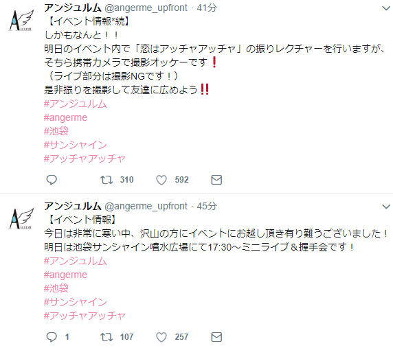Open hashtag #サンシャイン in the first tweet
393x348 pixels.
coord(76,145)
